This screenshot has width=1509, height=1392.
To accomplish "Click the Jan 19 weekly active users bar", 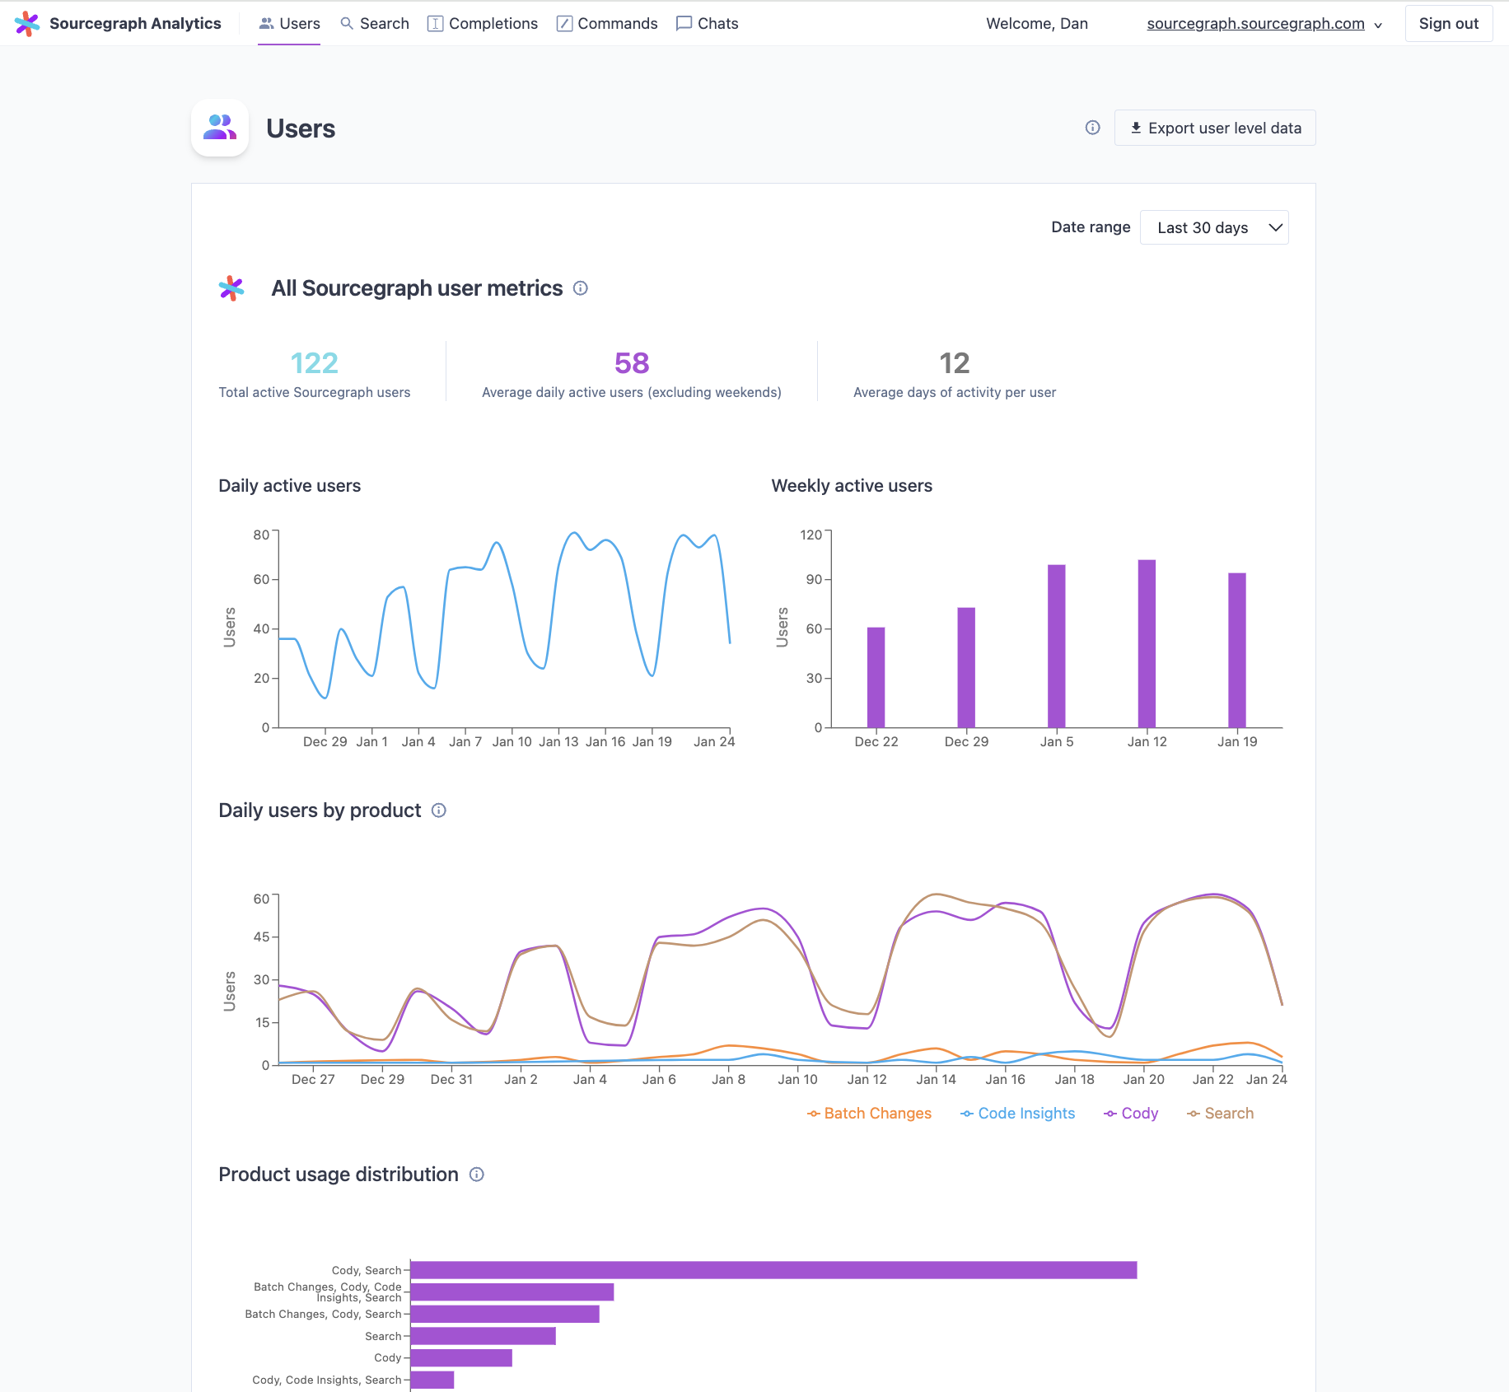I will 1237,650.
